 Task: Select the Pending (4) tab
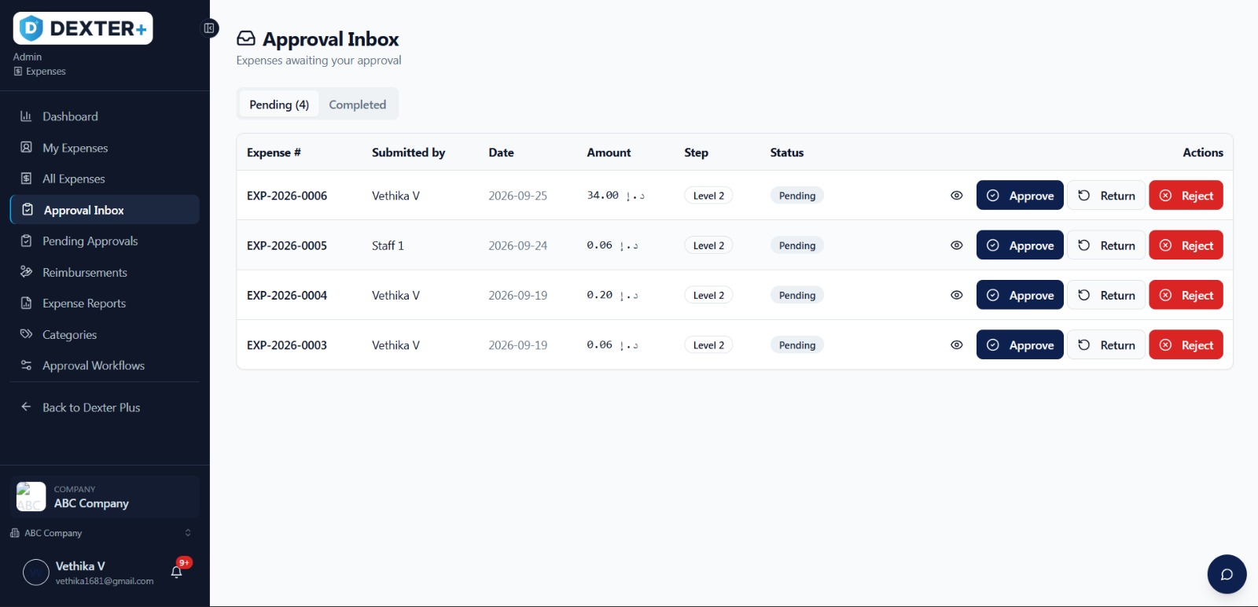[279, 105]
